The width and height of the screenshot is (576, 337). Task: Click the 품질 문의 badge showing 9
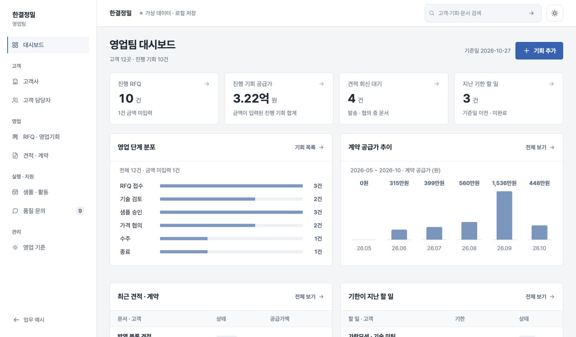click(x=80, y=211)
